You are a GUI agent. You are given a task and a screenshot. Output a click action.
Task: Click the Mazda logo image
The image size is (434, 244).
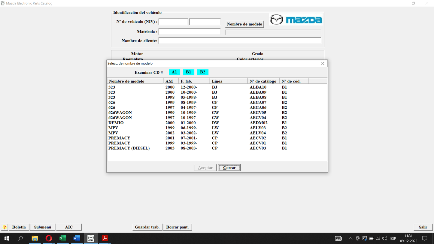point(296,20)
